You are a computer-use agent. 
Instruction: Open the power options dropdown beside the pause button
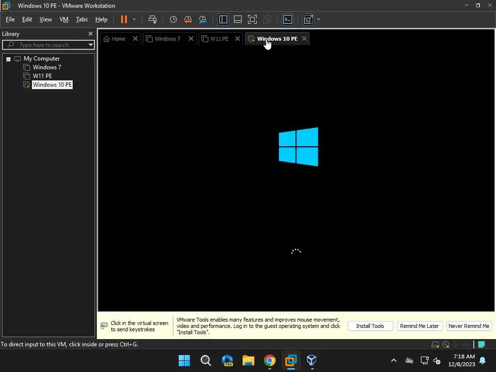[134, 19]
